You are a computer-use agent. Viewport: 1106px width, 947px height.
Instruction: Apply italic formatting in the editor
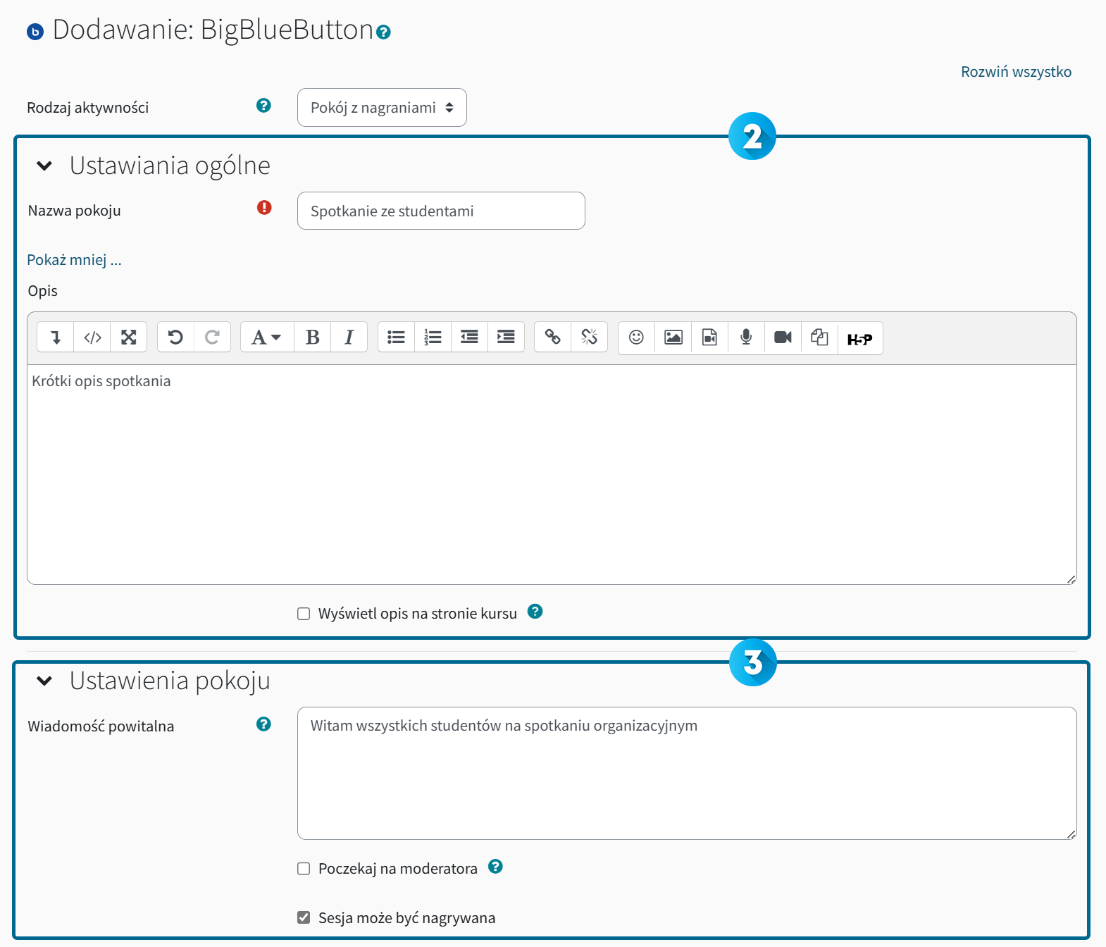click(349, 338)
